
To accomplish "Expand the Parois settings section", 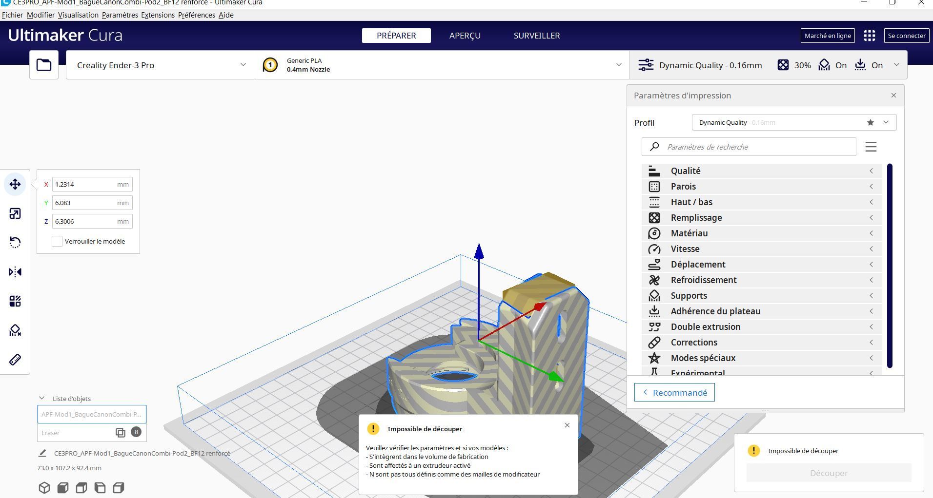I will click(762, 186).
